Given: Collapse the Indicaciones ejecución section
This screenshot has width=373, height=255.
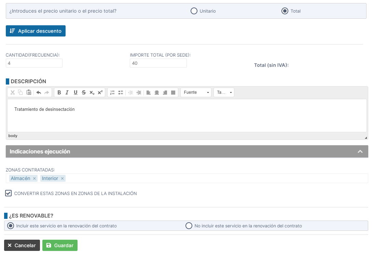Looking at the screenshot, I should point(360,152).
